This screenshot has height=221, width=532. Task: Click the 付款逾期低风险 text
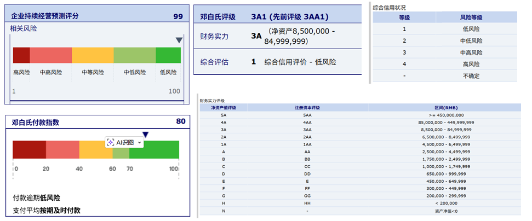(x=36, y=198)
